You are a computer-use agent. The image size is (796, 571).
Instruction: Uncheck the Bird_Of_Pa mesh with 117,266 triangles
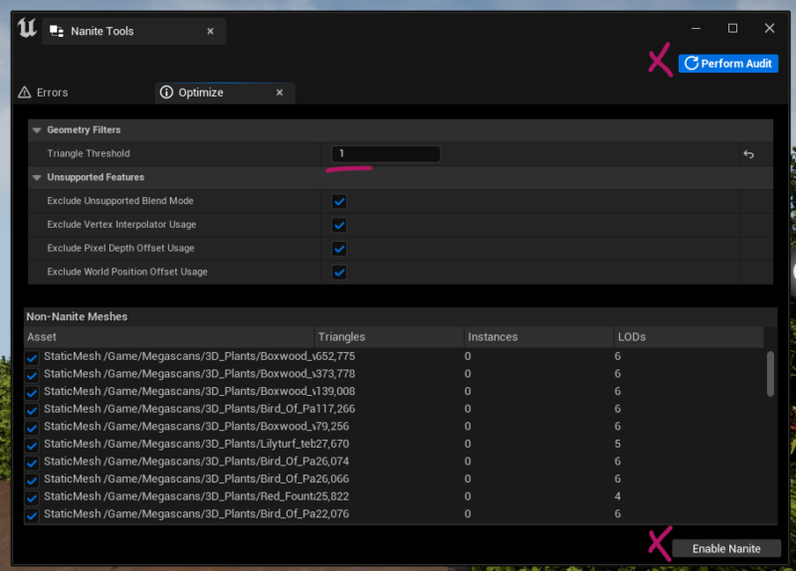click(x=32, y=410)
